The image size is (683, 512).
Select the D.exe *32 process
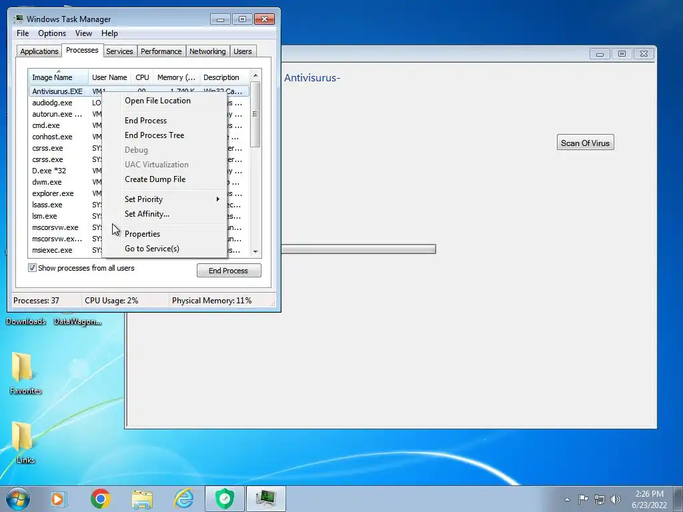[49, 171]
